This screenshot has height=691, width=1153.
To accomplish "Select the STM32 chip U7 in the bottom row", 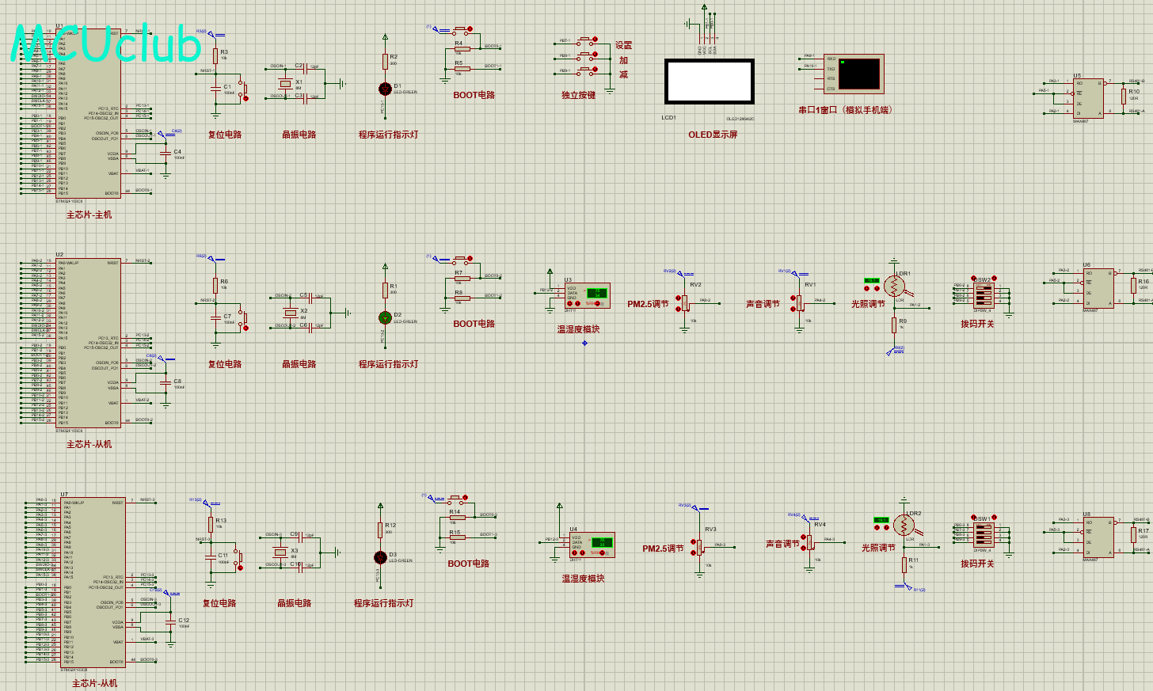I will tap(93, 582).
